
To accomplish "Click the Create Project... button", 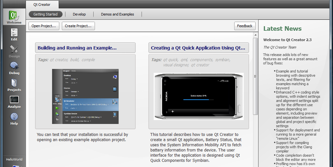I will (x=78, y=26).
